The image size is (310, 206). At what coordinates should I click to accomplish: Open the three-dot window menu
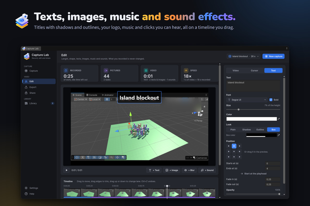point(287,48)
